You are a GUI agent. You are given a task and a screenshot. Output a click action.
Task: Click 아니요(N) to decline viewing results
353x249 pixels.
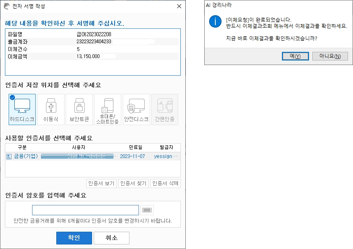coord(330,56)
